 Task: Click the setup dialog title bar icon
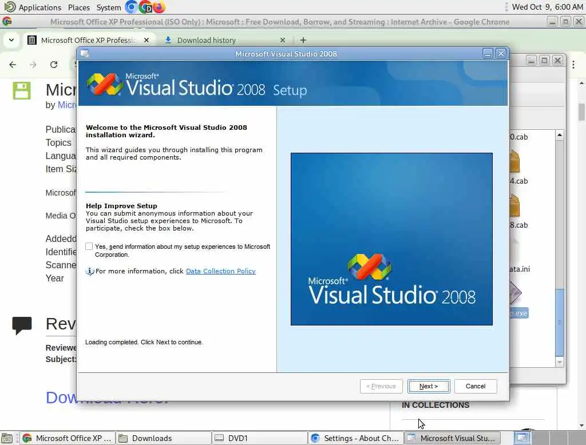(85, 53)
